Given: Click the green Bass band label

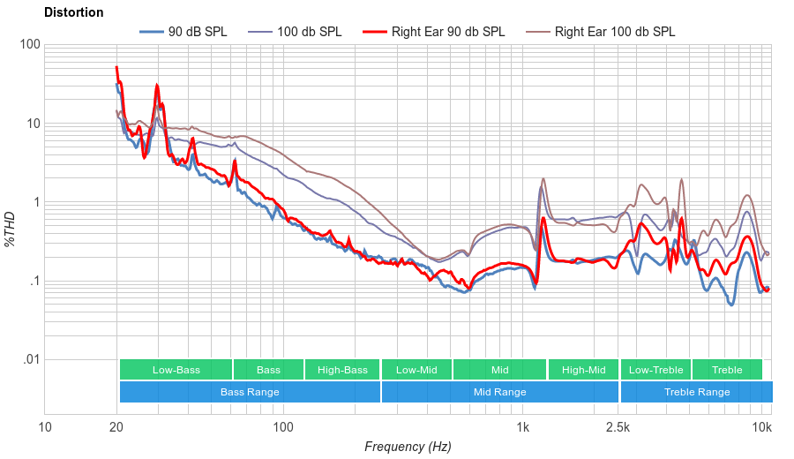Looking at the screenshot, I should (x=268, y=370).
